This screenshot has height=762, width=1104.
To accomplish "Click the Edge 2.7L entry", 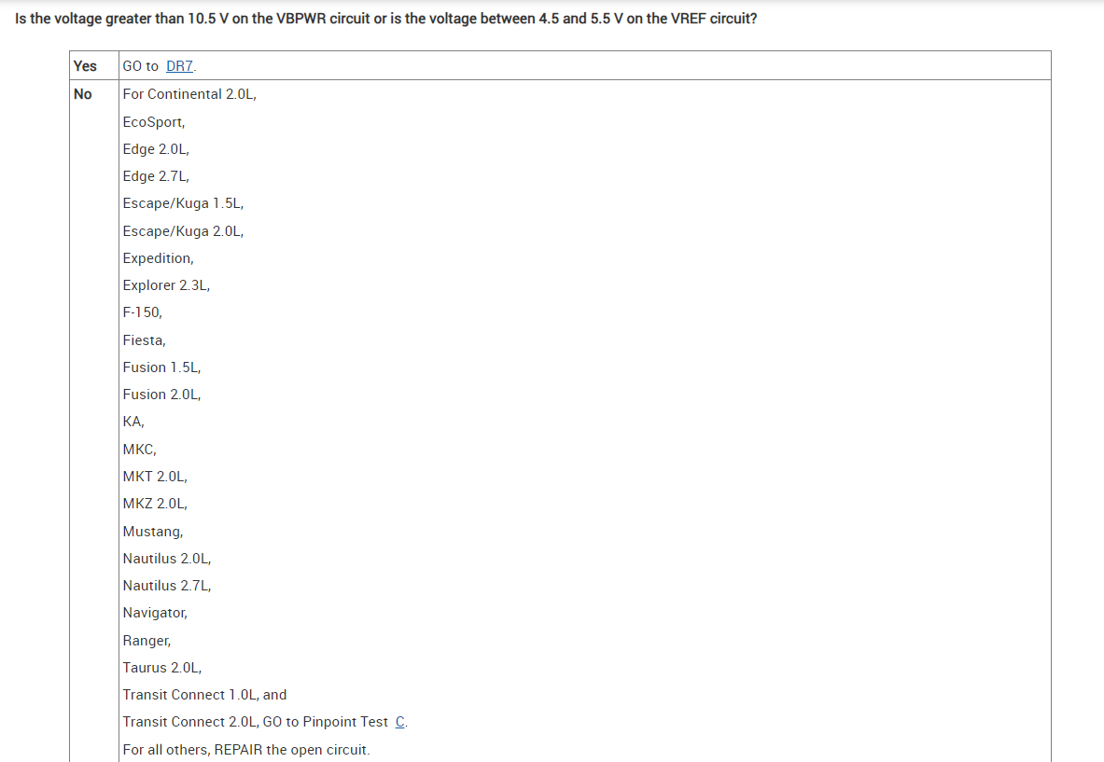I will coord(156,176).
